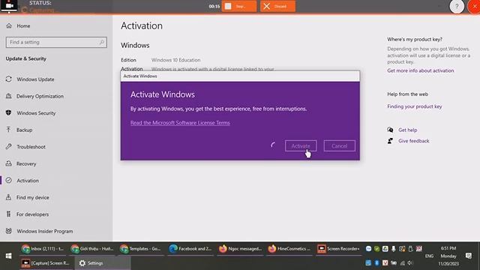
Task: Click the Activate button in the purple dialog
Action: [301, 145]
